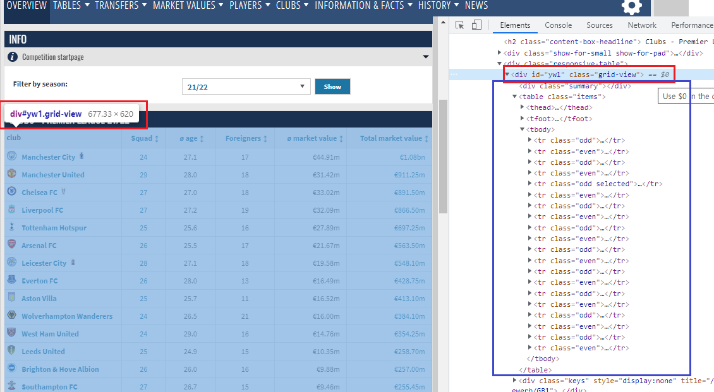714x392 pixels.
Task: Click the Chelsea FC club crest
Action: coord(12,191)
